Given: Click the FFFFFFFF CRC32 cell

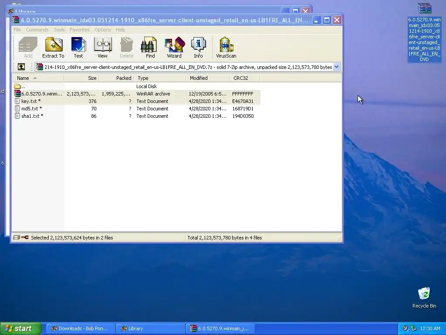Looking at the screenshot, I should click(243, 94).
